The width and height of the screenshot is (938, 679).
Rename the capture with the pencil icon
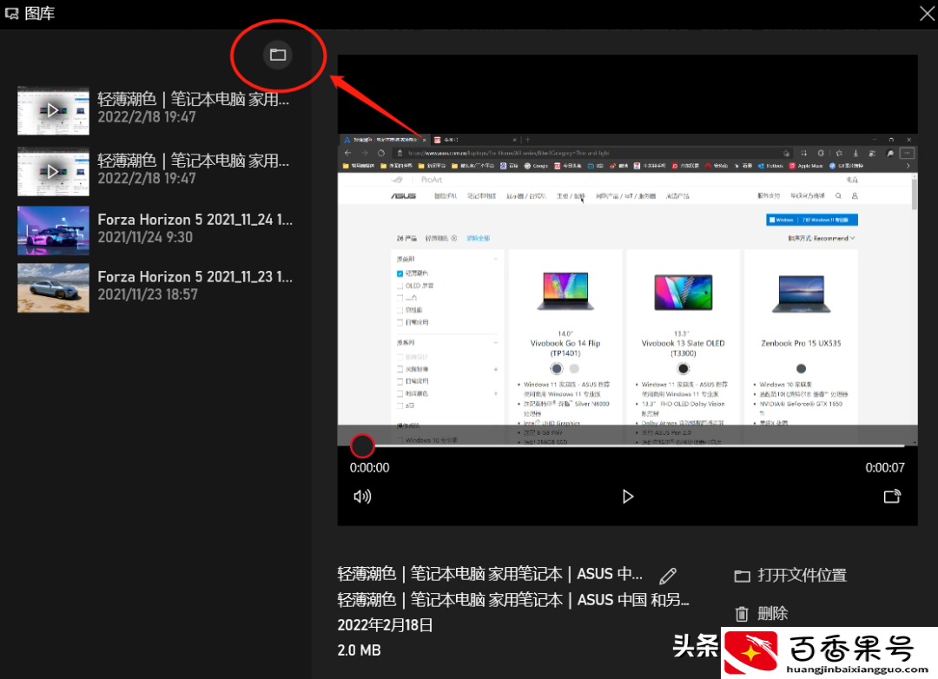[x=668, y=576]
